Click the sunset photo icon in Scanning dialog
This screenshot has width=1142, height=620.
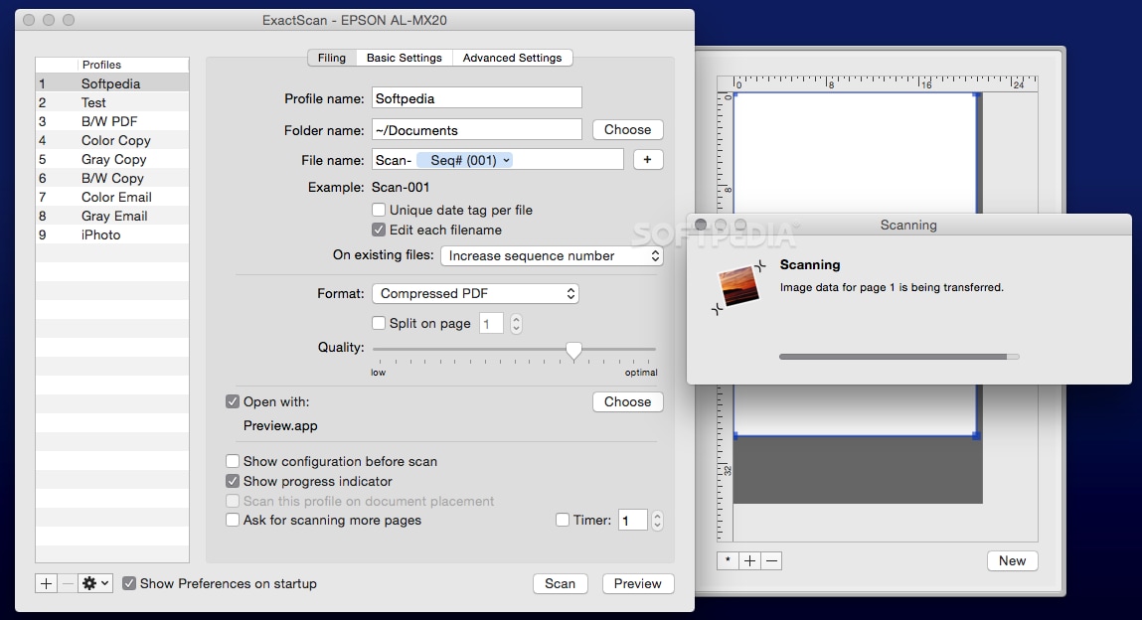738,286
